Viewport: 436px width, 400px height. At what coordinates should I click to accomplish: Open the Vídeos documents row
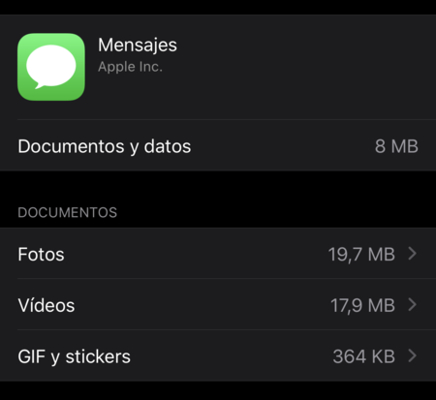click(218, 304)
